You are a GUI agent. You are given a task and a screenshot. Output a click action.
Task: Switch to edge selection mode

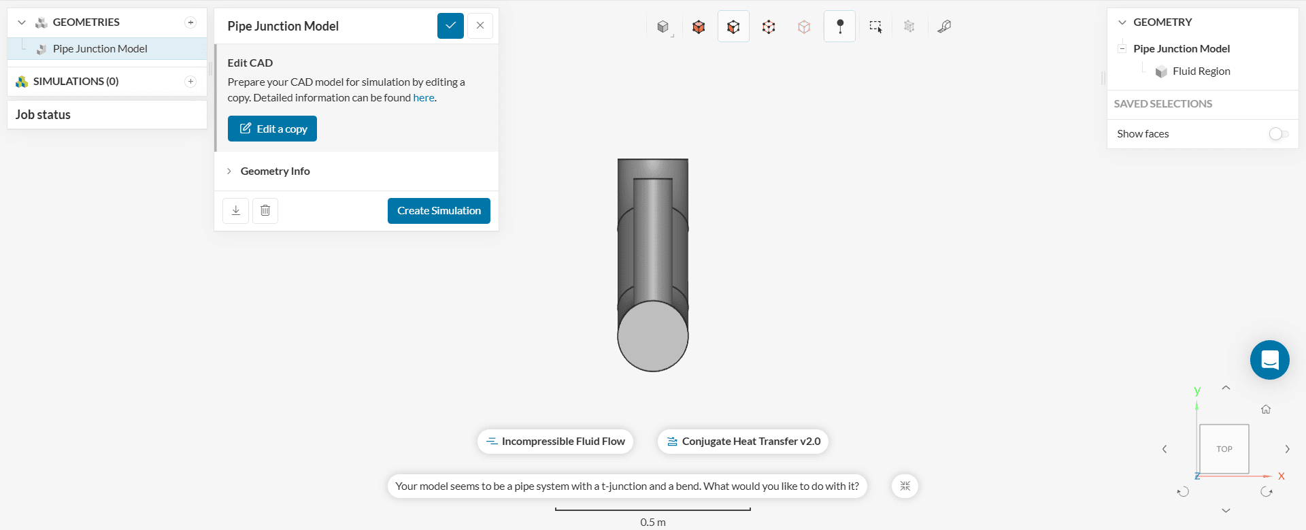point(769,27)
